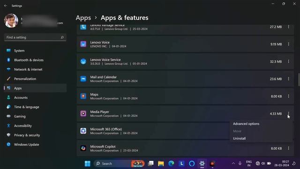The width and height of the screenshot is (300, 169).
Task: Open more options for Lenovo Voice
Action: pos(289,44)
